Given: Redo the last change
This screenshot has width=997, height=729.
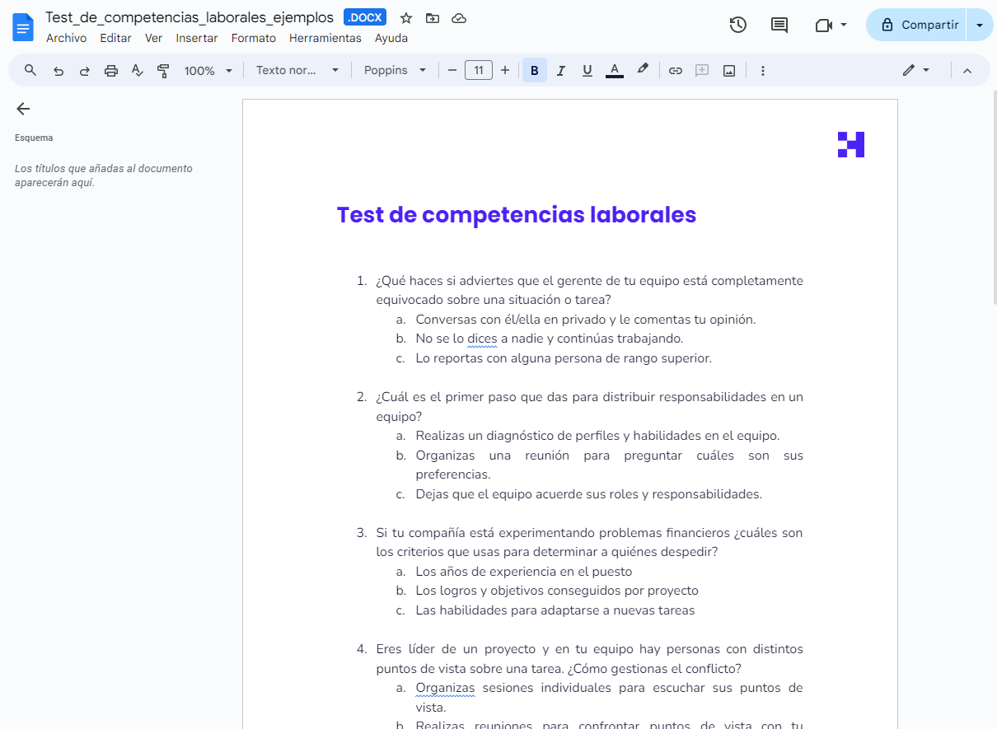Looking at the screenshot, I should pos(85,70).
